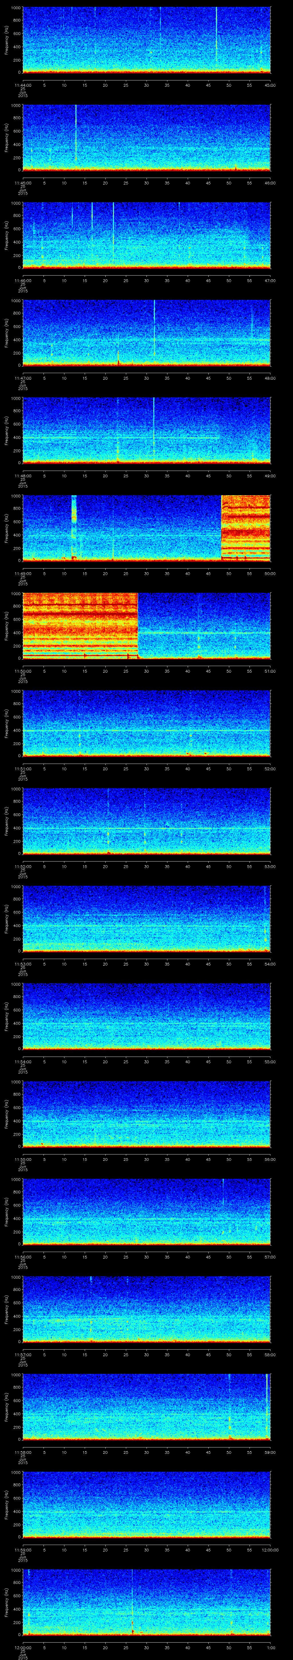Viewport: 293px width, 1660px height.
Task: Click the Frequency (Hz) label of the 11:44:00 panel
Action: 7,40
